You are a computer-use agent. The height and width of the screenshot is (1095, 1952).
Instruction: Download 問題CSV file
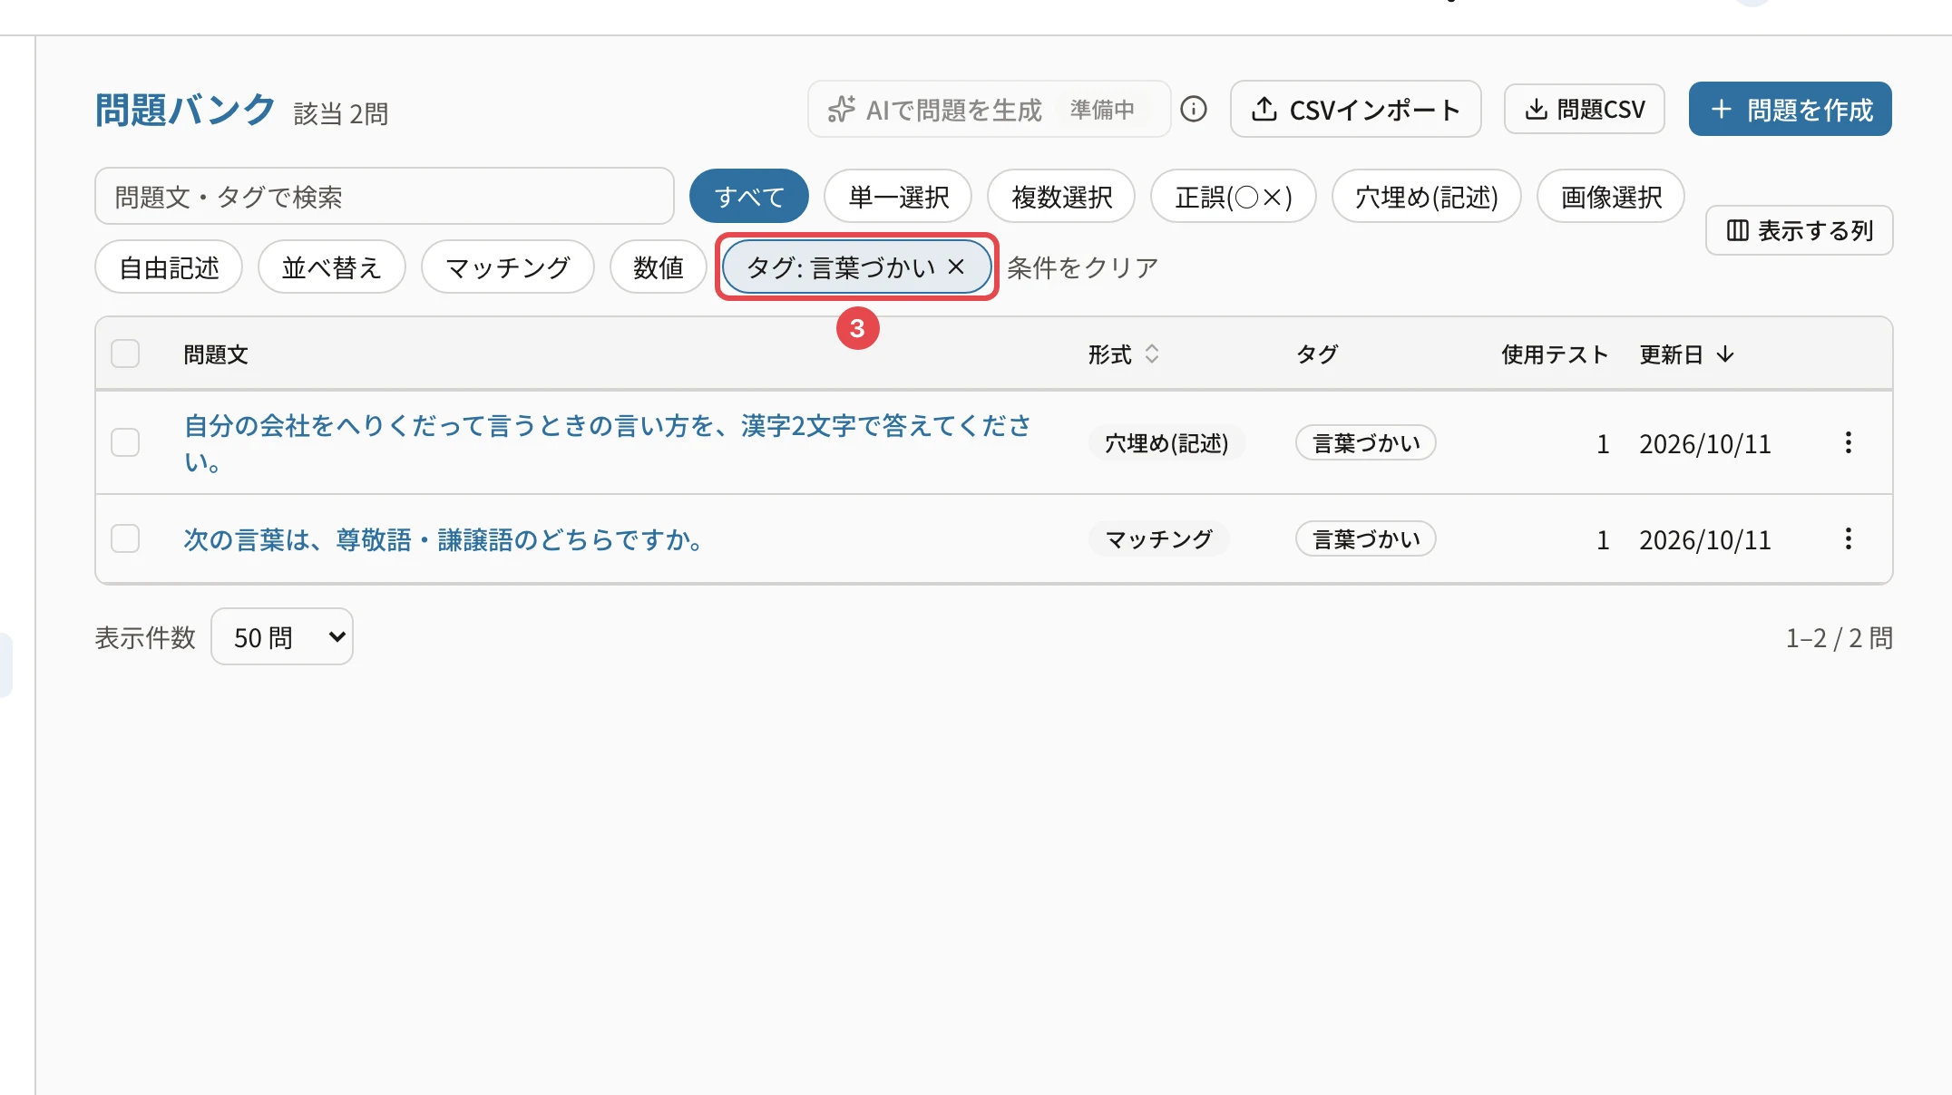pyautogui.click(x=1584, y=109)
